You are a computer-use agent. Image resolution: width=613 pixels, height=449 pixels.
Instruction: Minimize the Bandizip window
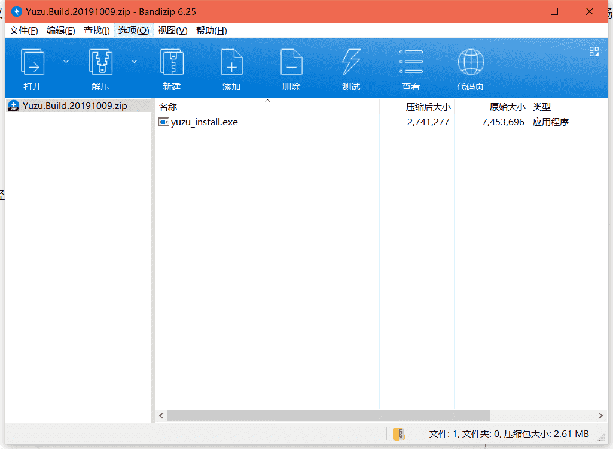click(520, 11)
